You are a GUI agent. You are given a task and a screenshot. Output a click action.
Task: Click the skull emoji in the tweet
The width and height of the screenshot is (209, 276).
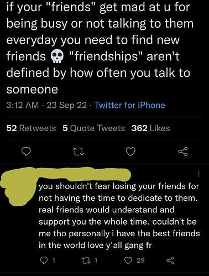pyautogui.click(x=57, y=57)
